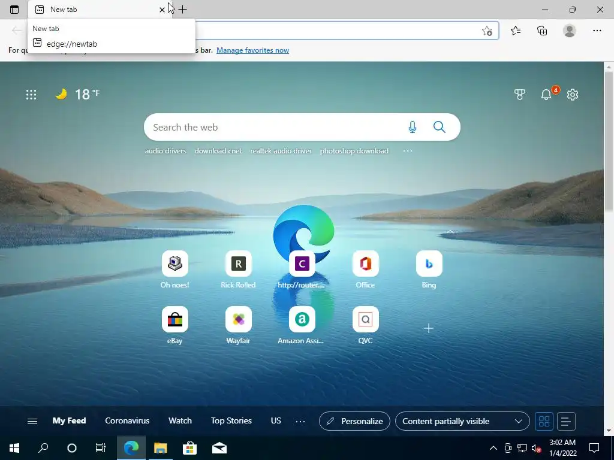614x460 pixels.
Task: Open Cortana from taskbar
Action: click(x=72, y=448)
